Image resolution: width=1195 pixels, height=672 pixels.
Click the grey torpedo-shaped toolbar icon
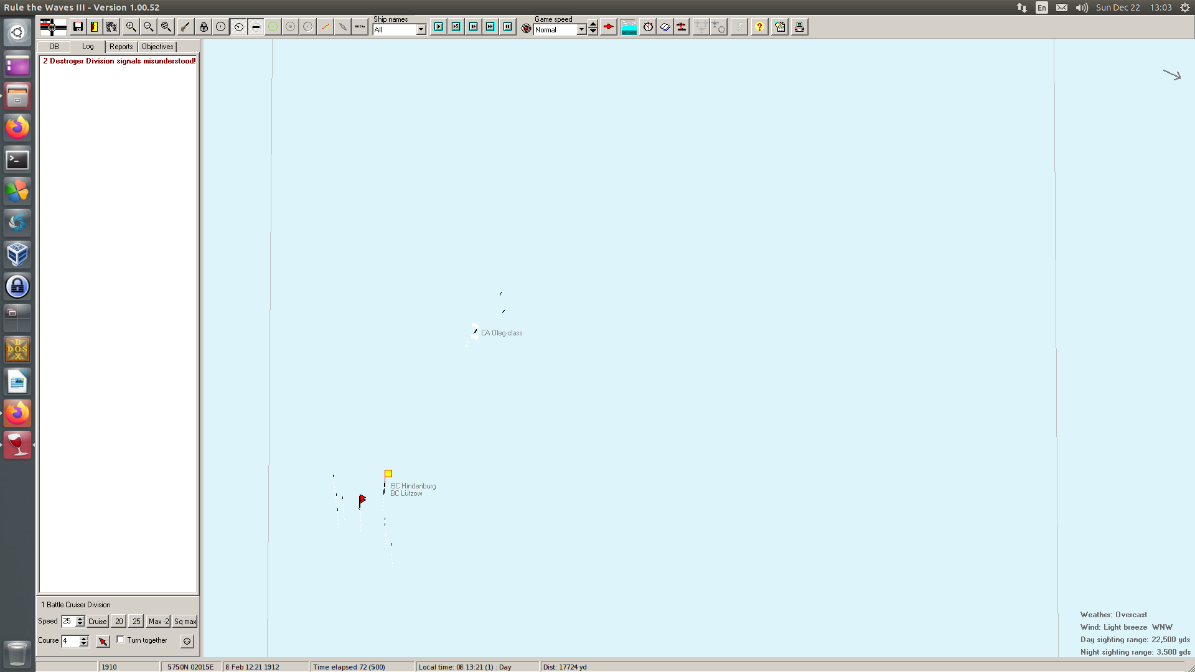click(x=343, y=27)
